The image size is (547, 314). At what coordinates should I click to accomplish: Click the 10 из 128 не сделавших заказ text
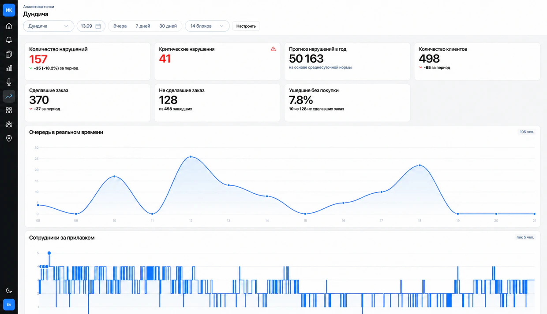click(x=316, y=109)
